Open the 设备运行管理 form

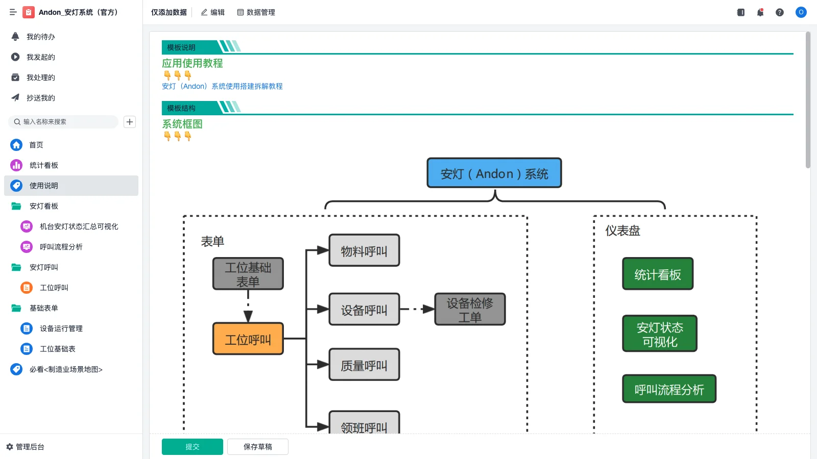[61, 328]
